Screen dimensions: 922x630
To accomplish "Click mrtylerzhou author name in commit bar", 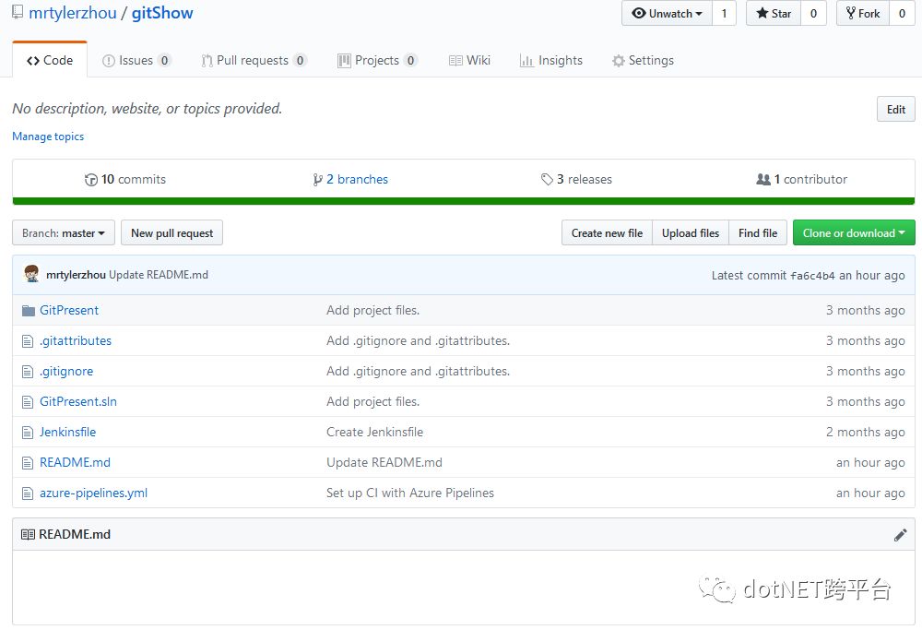I will point(76,275).
